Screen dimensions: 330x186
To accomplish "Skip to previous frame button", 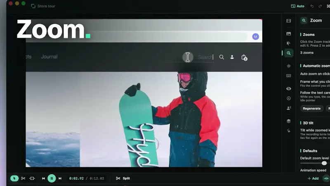I will [43, 179].
